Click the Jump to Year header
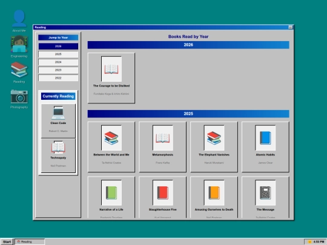327x245 pixels. click(x=58, y=38)
